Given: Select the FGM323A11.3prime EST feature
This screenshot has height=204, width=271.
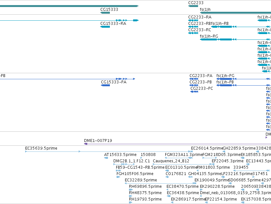Looking at the screenshot, I should (179, 158).
